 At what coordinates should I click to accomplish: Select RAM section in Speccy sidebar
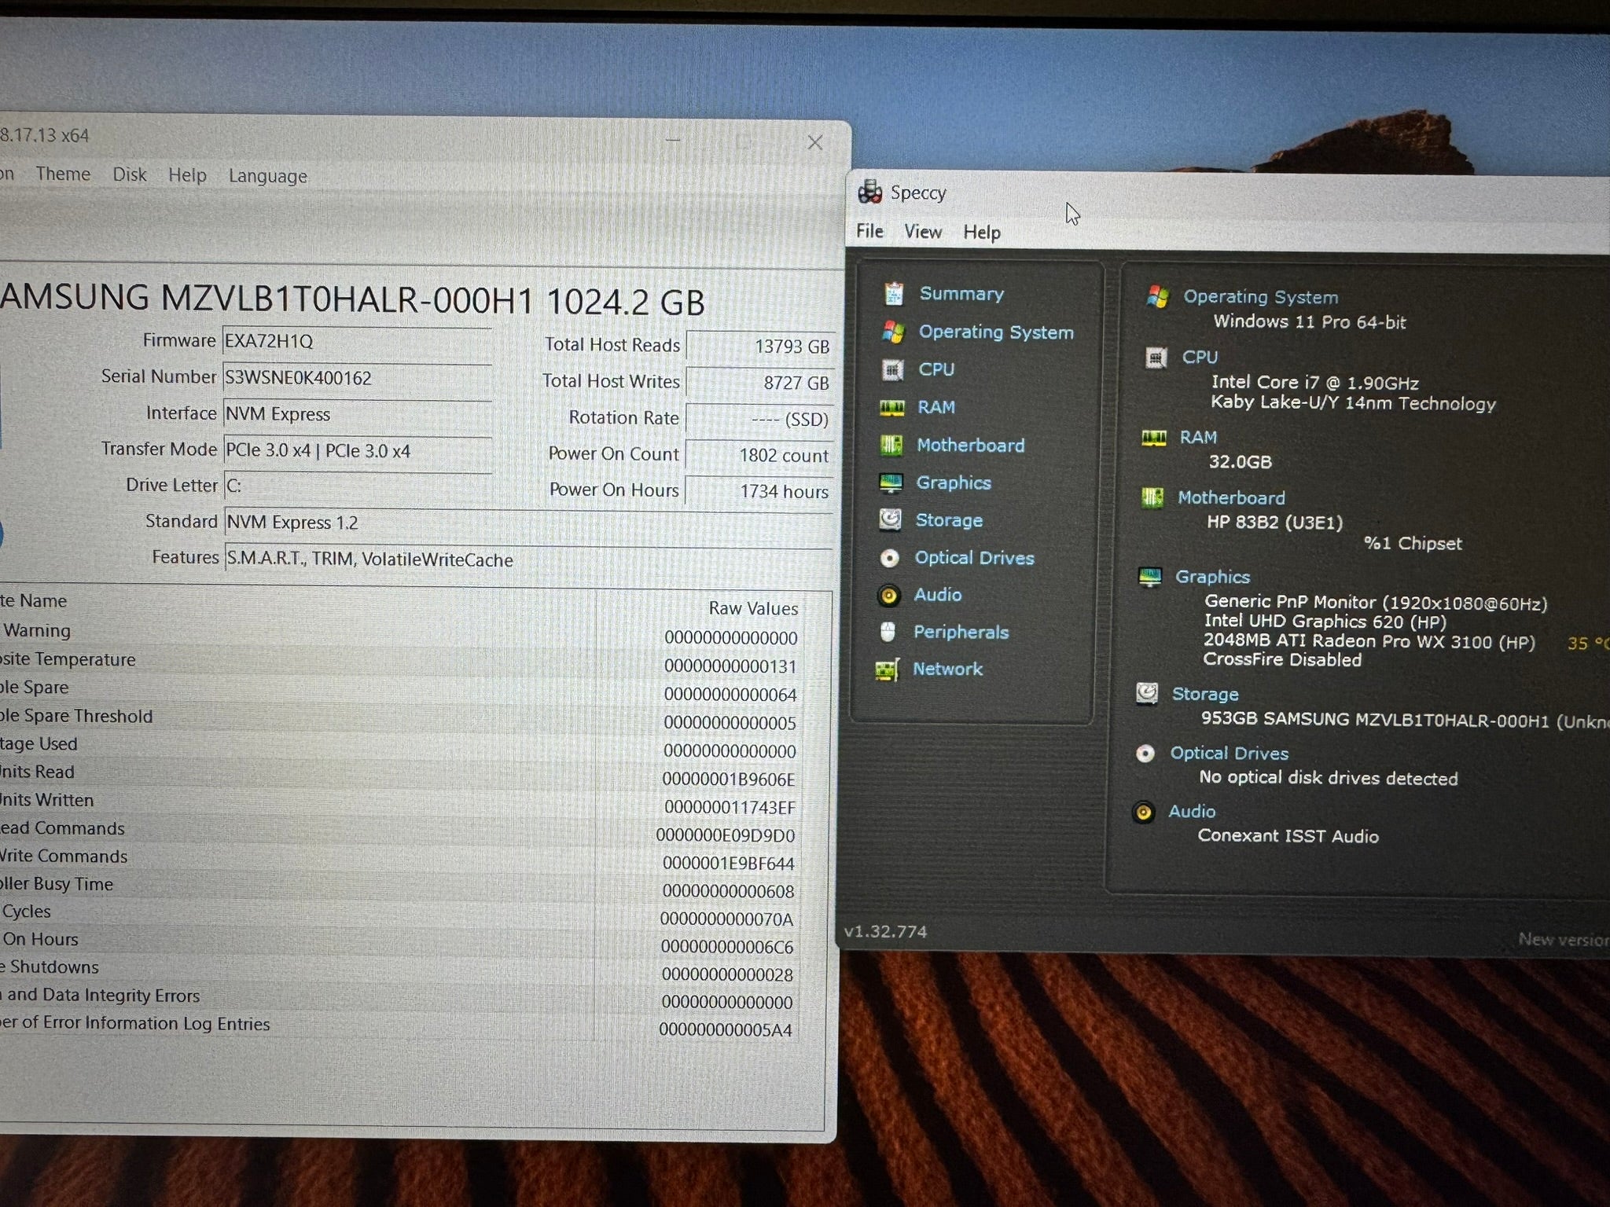[936, 407]
